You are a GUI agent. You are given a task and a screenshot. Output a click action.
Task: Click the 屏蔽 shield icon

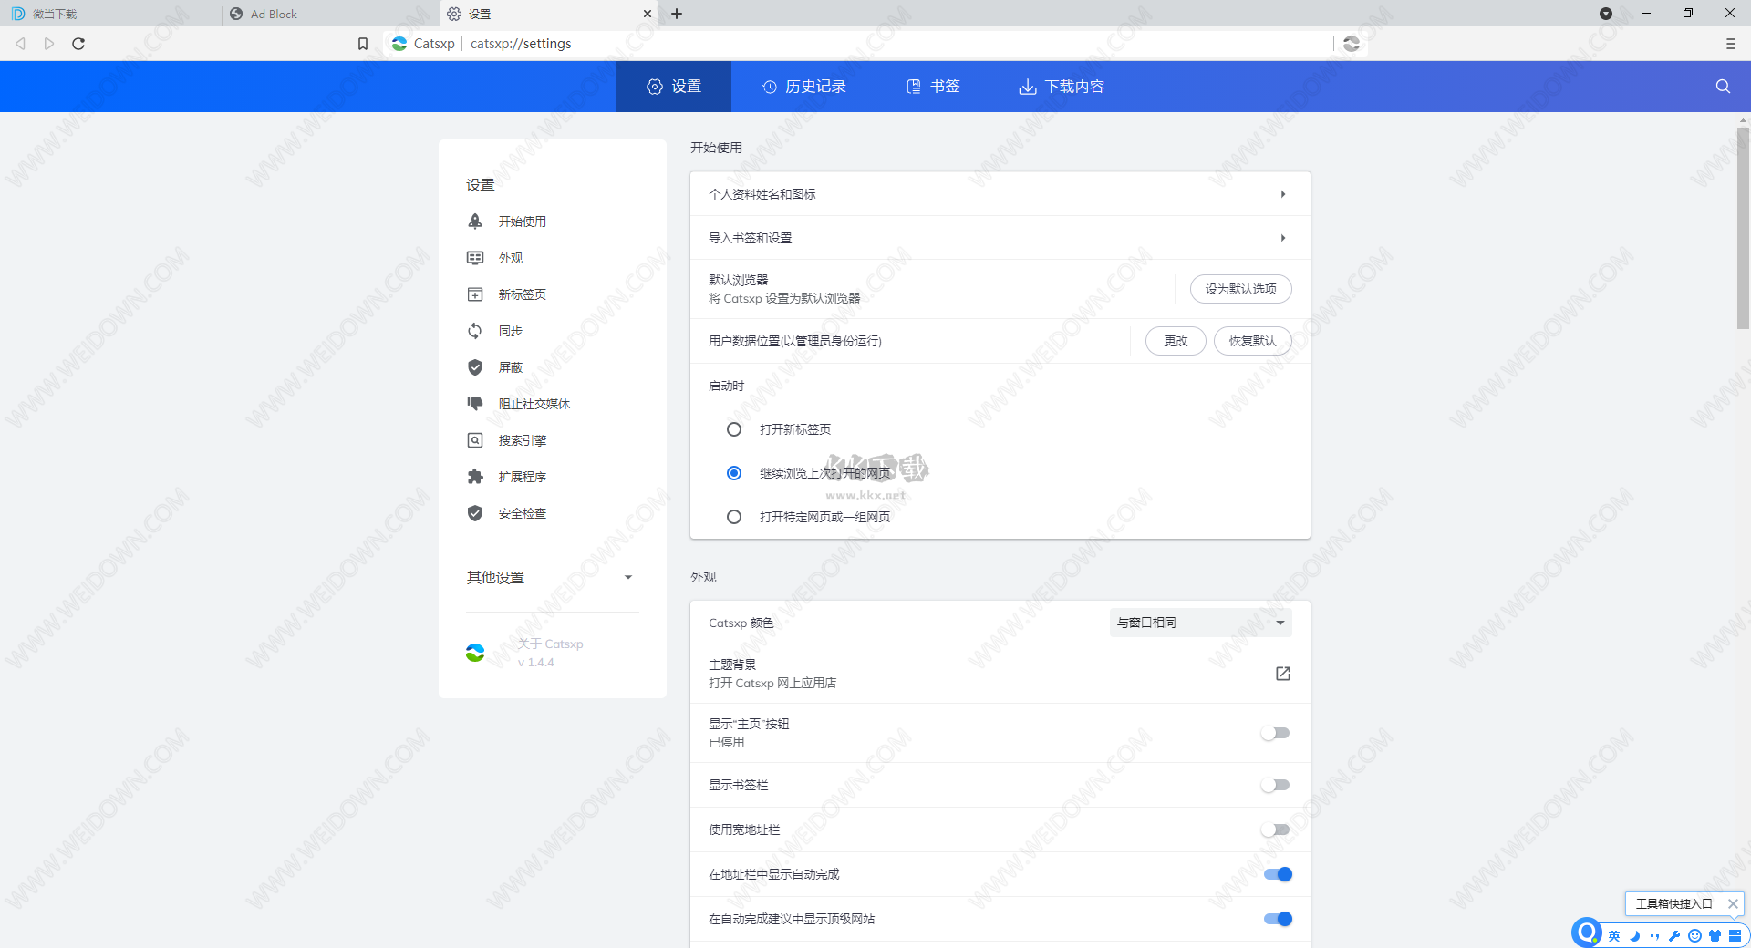pos(475,366)
